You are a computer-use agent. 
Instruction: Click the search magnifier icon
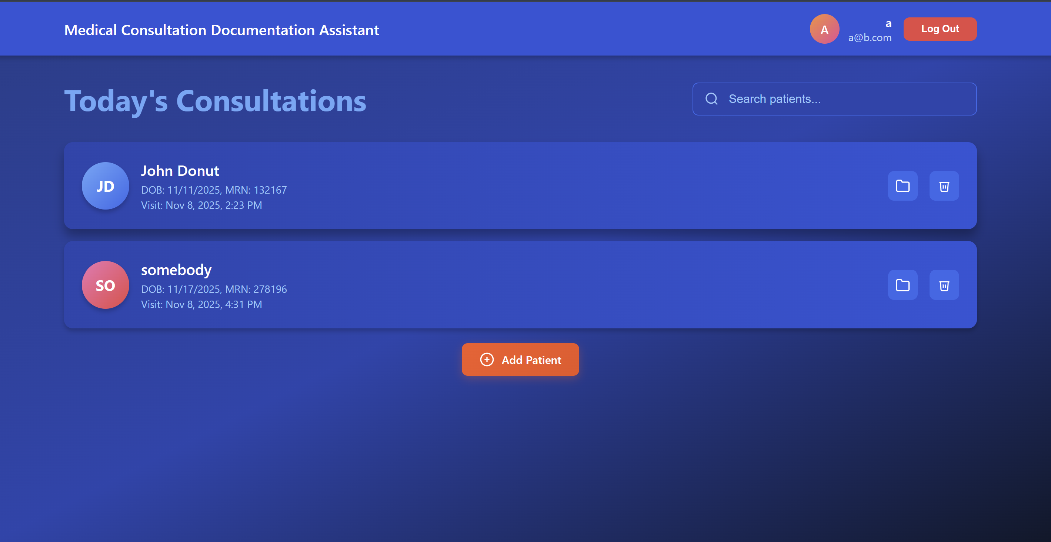click(x=711, y=99)
